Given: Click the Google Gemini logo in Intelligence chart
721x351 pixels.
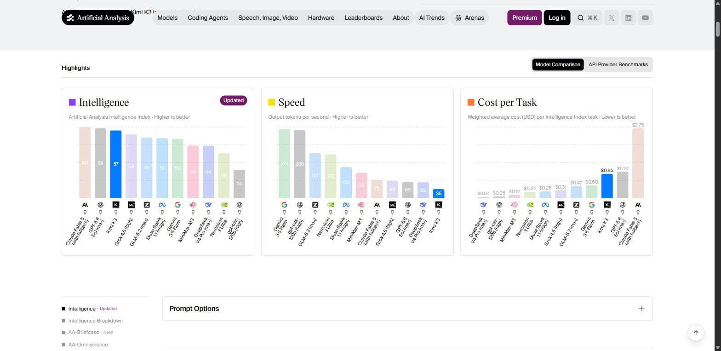Looking at the screenshot, I should 177,205.
